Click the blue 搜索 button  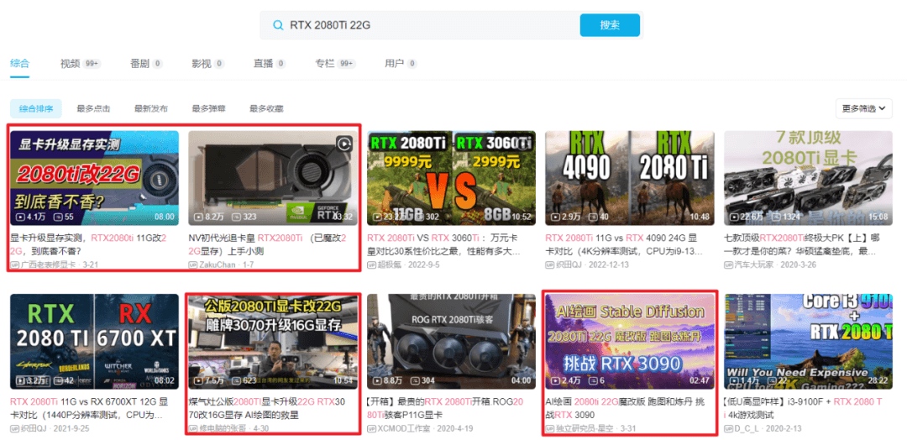pos(610,25)
